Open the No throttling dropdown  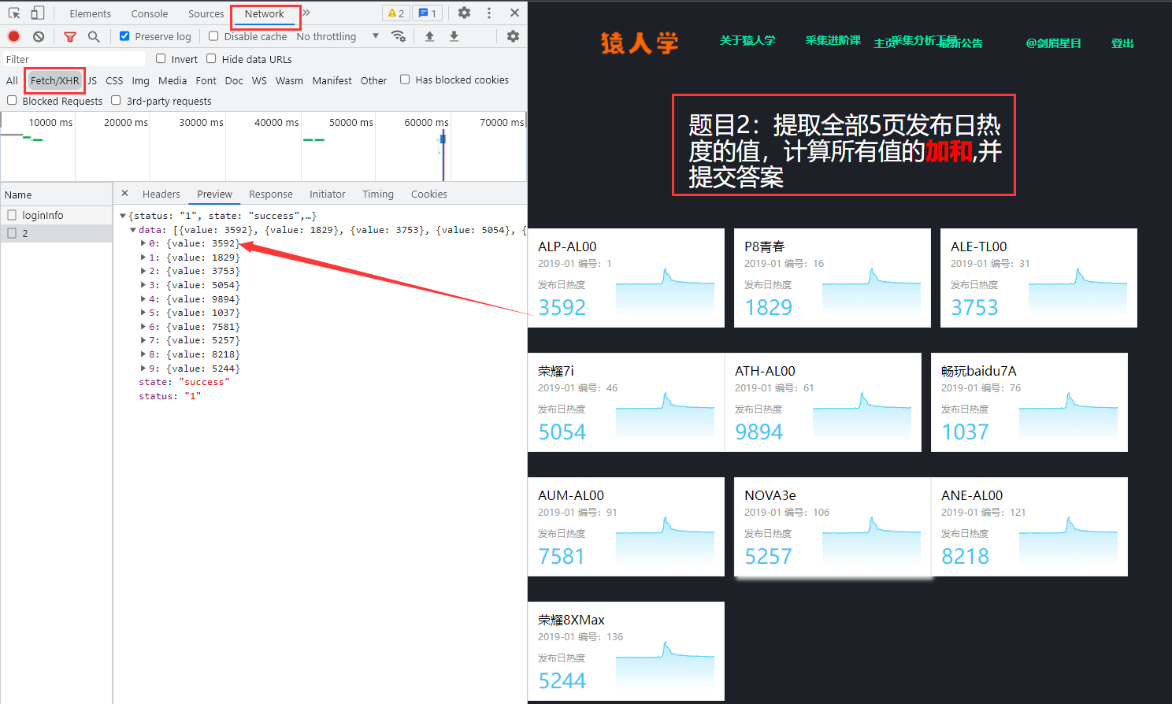point(337,36)
